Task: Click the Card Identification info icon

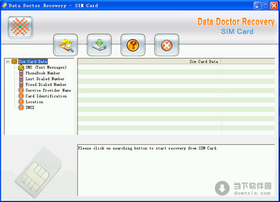Action: pyautogui.click(x=21, y=96)
